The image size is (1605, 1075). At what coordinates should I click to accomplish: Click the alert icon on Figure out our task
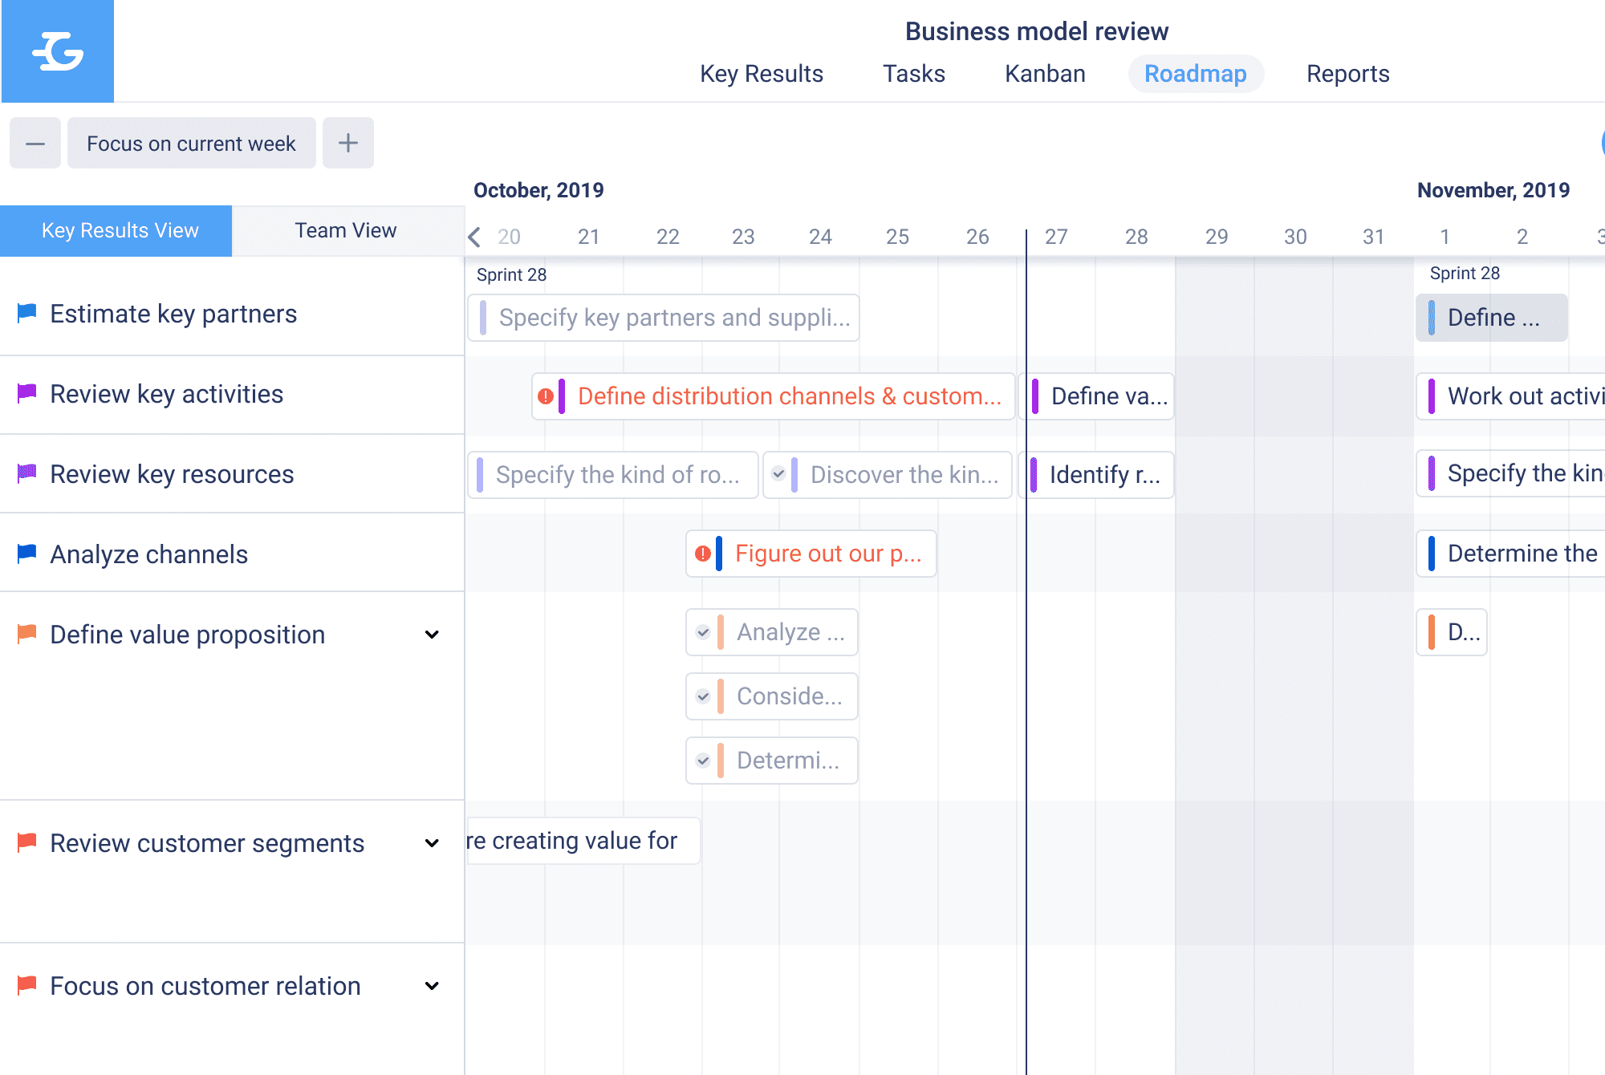coord(704,553)
